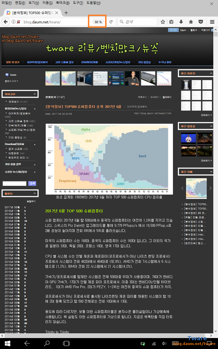
Task: Go back with the browser back arrow
Action: (x=5, y=22)
